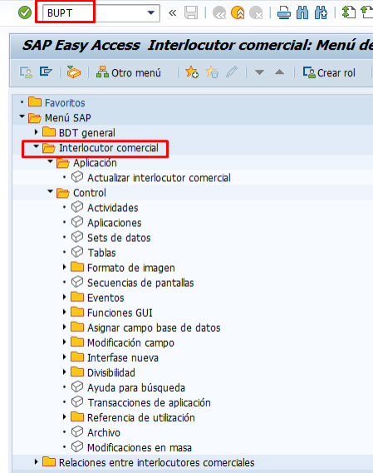This screenshot has height=473, width=373.
Task: Expand Relaciones entre interlocutores comerciales folder
Action: [37, 462]
